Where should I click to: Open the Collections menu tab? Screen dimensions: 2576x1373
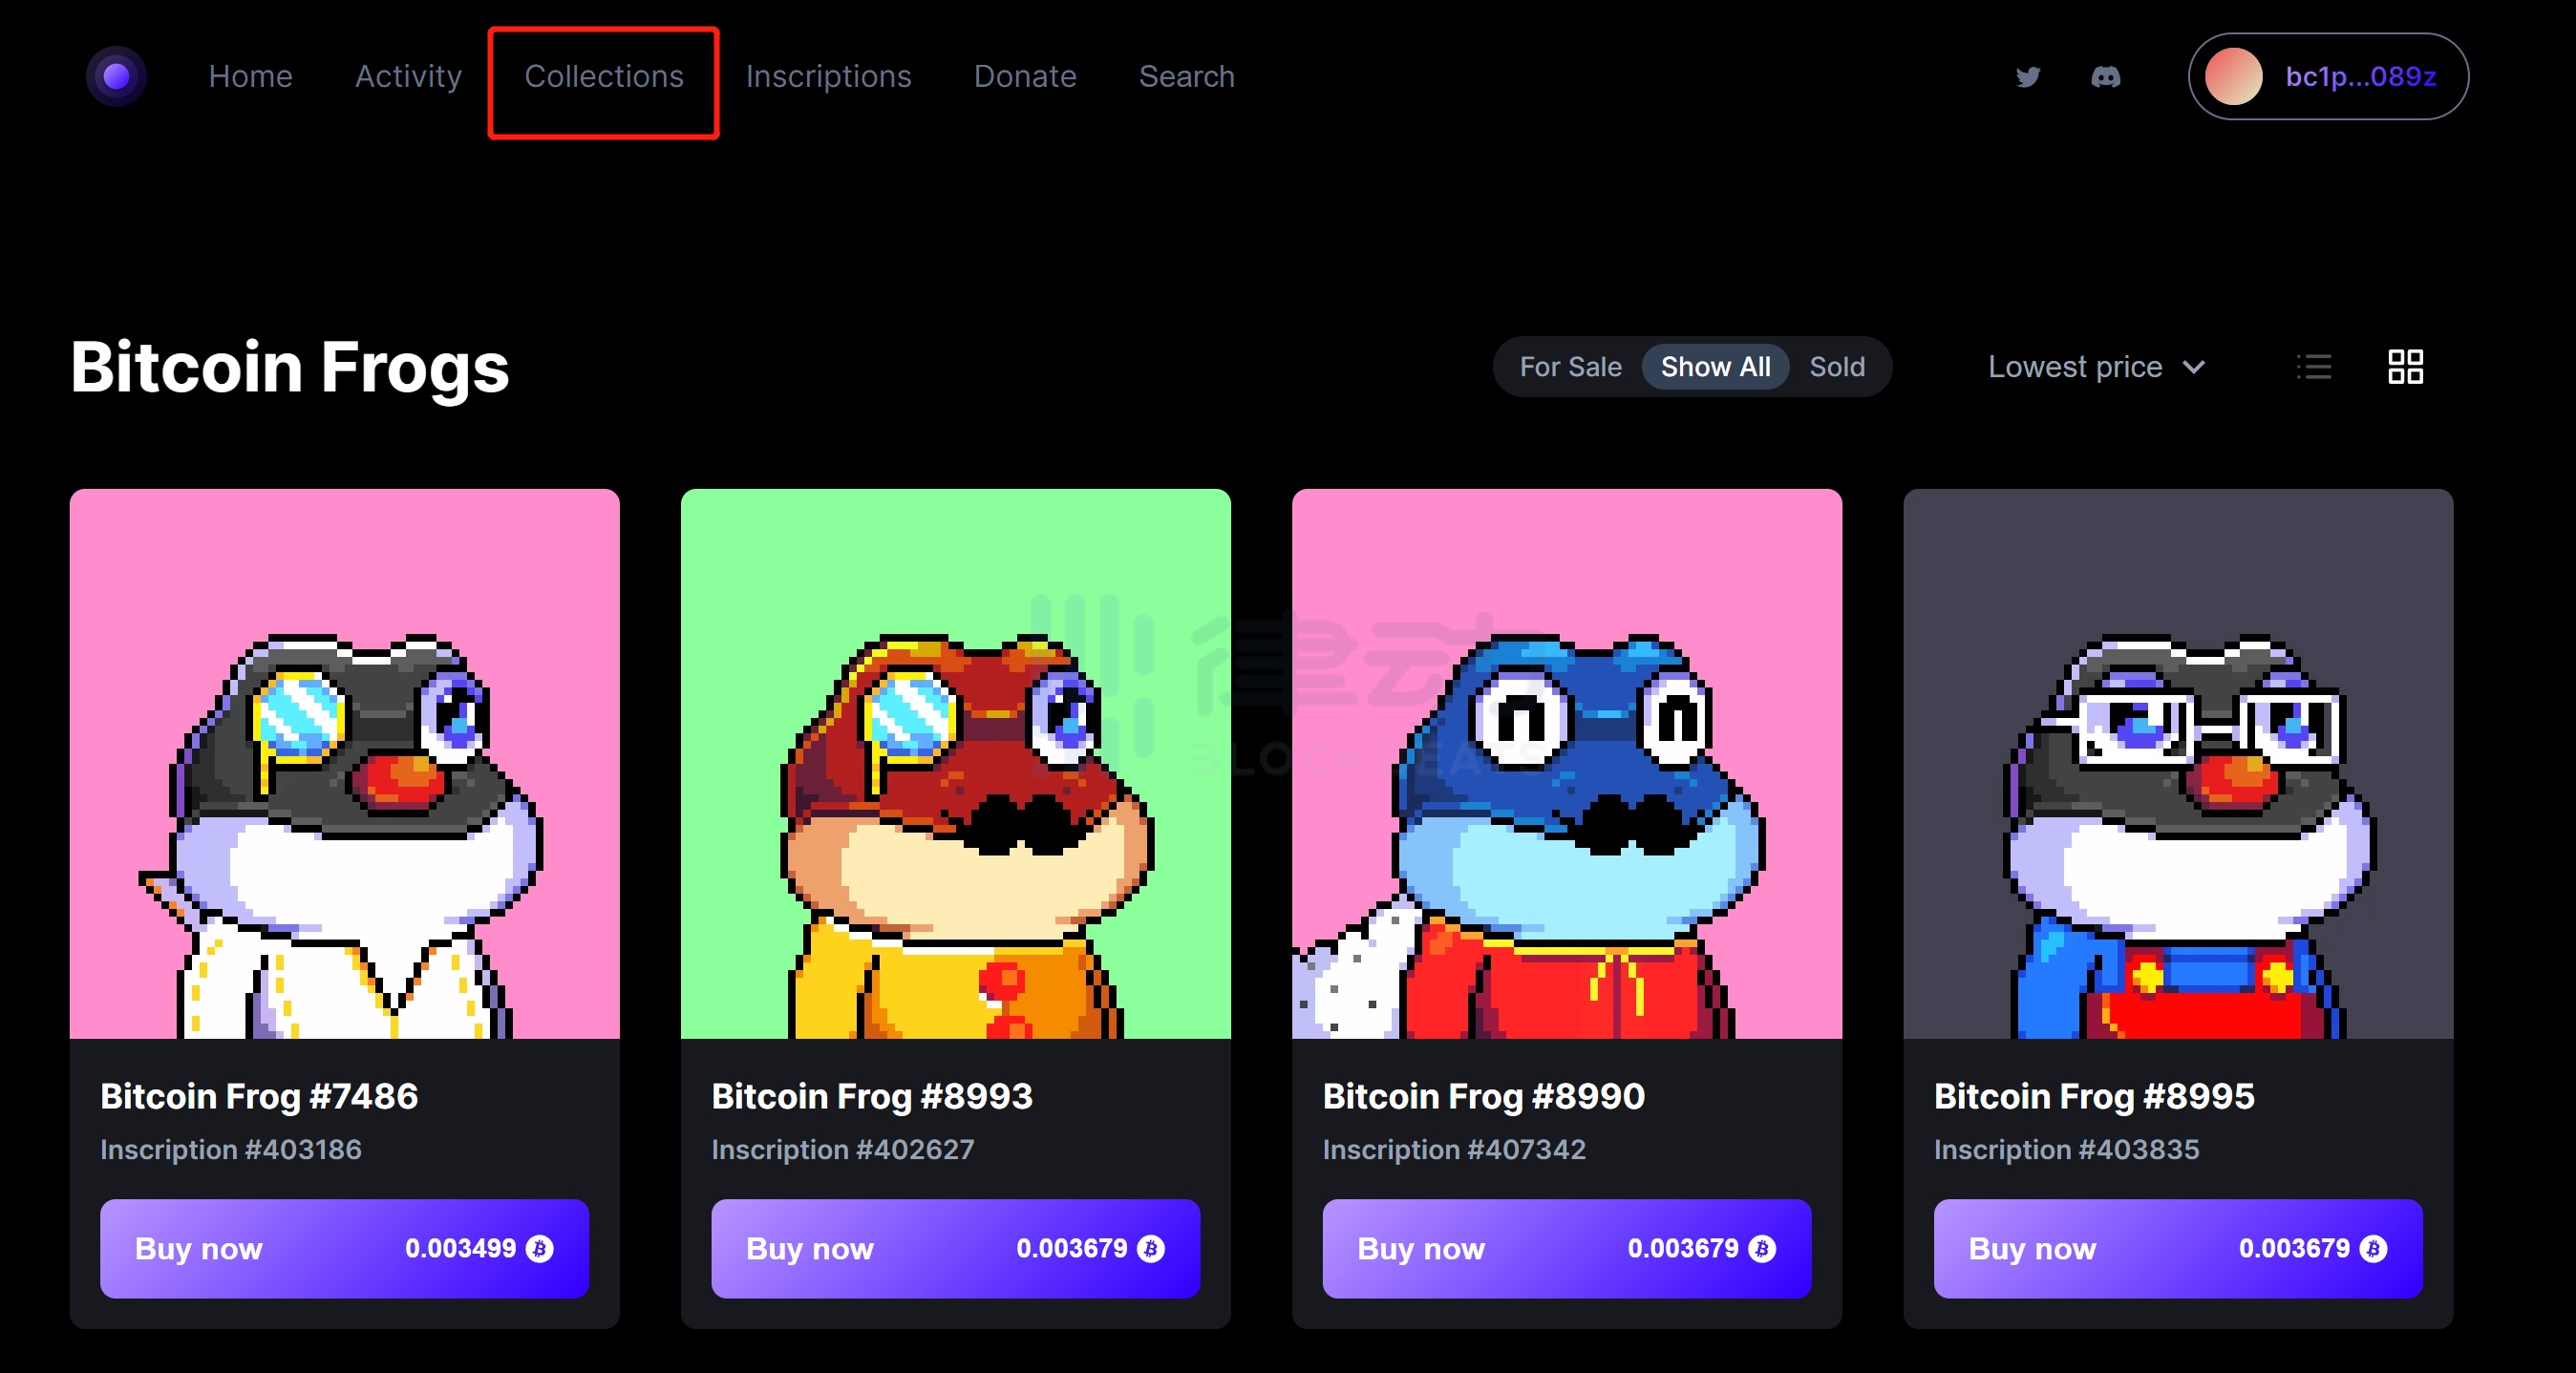602,76
